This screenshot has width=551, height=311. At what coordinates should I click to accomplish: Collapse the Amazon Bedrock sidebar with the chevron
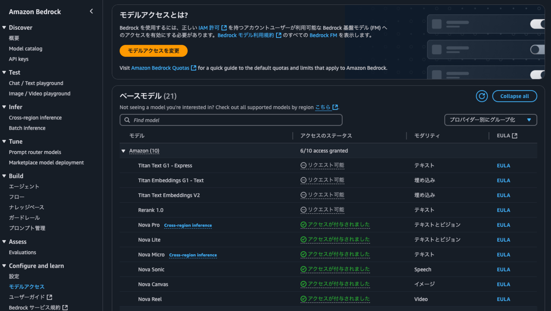91,12
